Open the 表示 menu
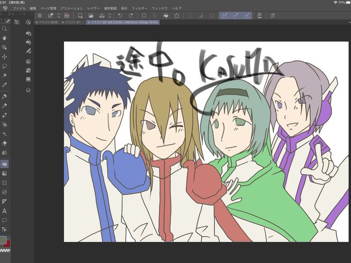Screen dimensions: 351x263 (124, 8)
